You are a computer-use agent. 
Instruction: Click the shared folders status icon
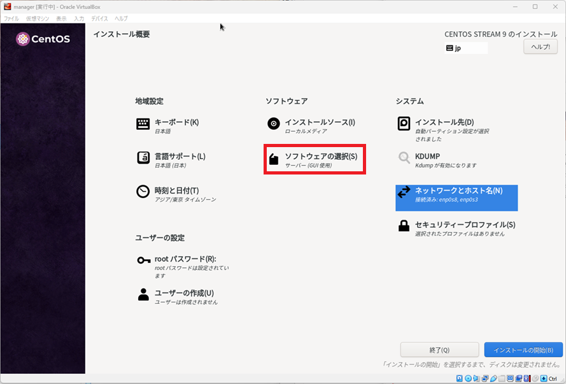pyautogui.click(x=502, y=378)
